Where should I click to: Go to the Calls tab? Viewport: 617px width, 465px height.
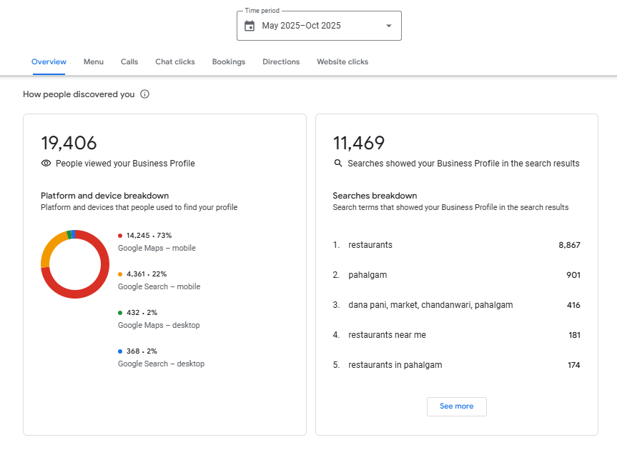coord(129,62)
